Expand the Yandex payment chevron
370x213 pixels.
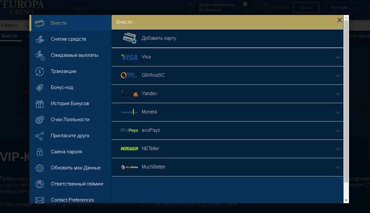click(338, 94)
